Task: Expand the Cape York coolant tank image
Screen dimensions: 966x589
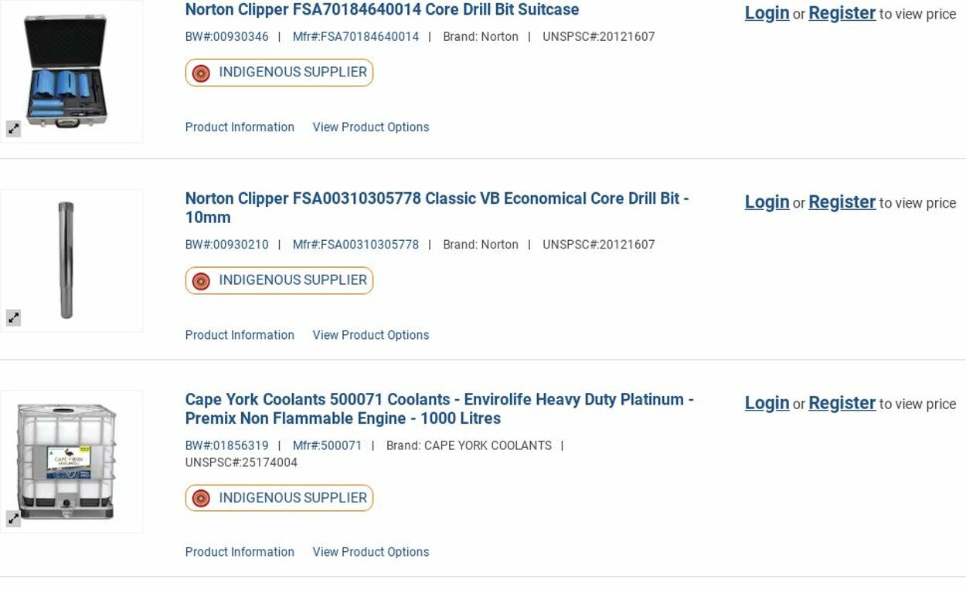Action: tap(14, 519)
